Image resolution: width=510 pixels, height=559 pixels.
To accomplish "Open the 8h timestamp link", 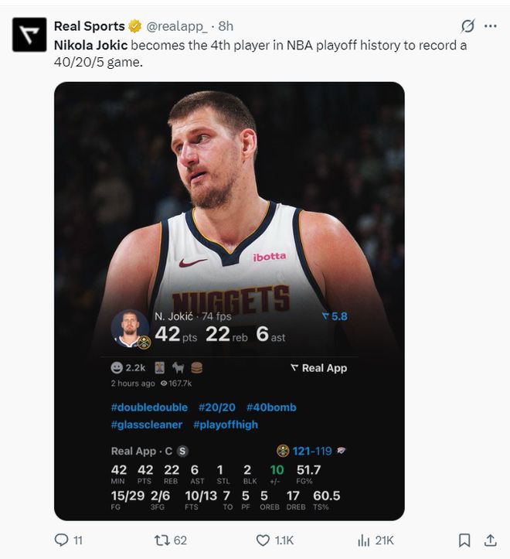I will coord(226,26).
